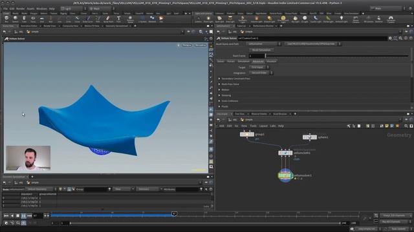Click the Start Frame slider handle
This screenshot has width=414, height=232.
pos(266,56)
